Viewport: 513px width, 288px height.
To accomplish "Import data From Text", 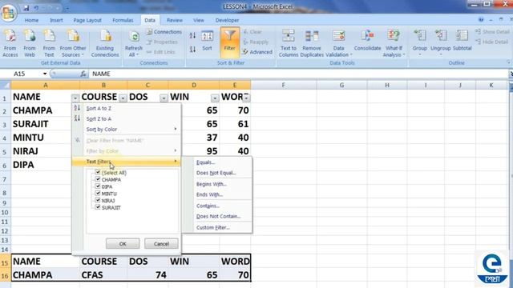I will pyautogui.click(x=49, y=43).
